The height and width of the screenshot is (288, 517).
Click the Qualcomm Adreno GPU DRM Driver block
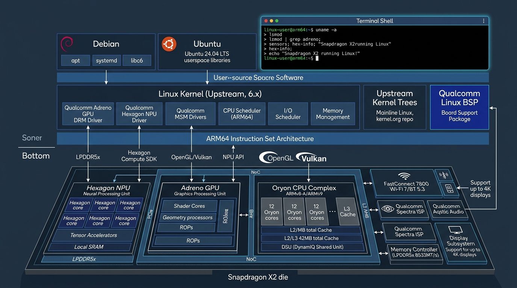[88, 114]
